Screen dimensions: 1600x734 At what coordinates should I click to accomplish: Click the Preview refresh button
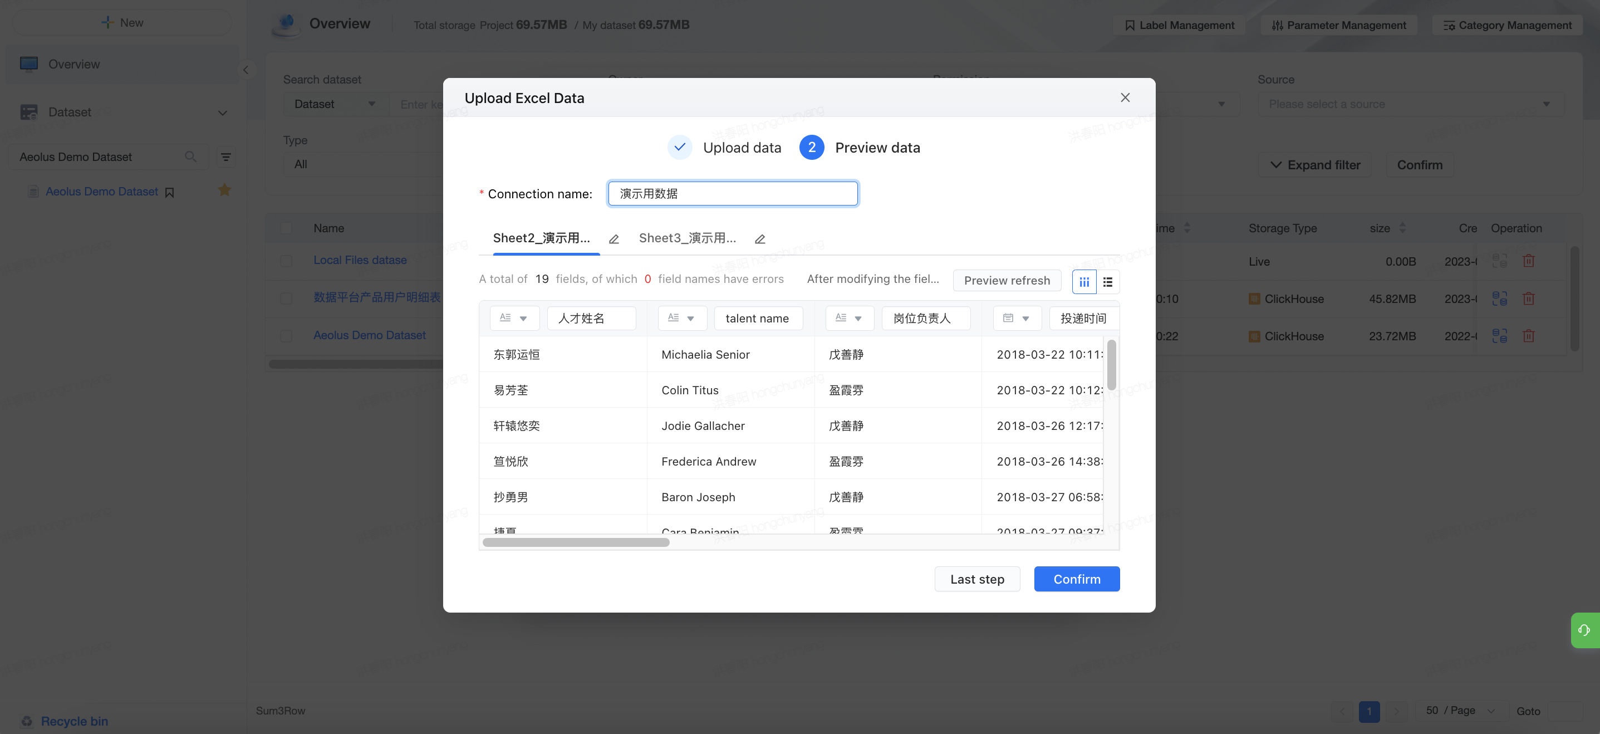point(1007,281)
